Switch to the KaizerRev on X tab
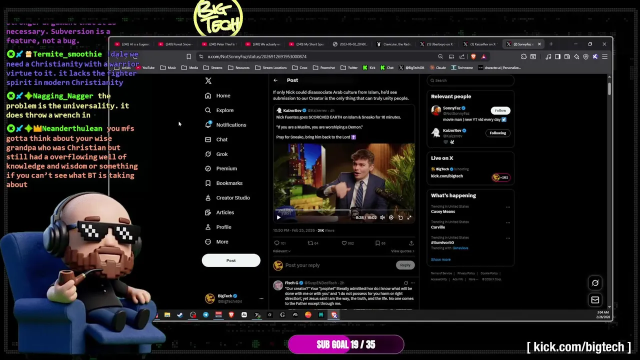 pyautogui.click(x=480, y=44)
